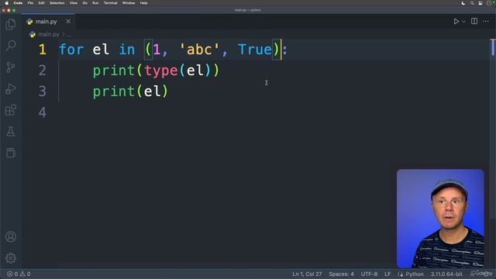Open the Source Control view
This screenshot has height=279, width=496.
pyautogui.click(x=11, y=67)
